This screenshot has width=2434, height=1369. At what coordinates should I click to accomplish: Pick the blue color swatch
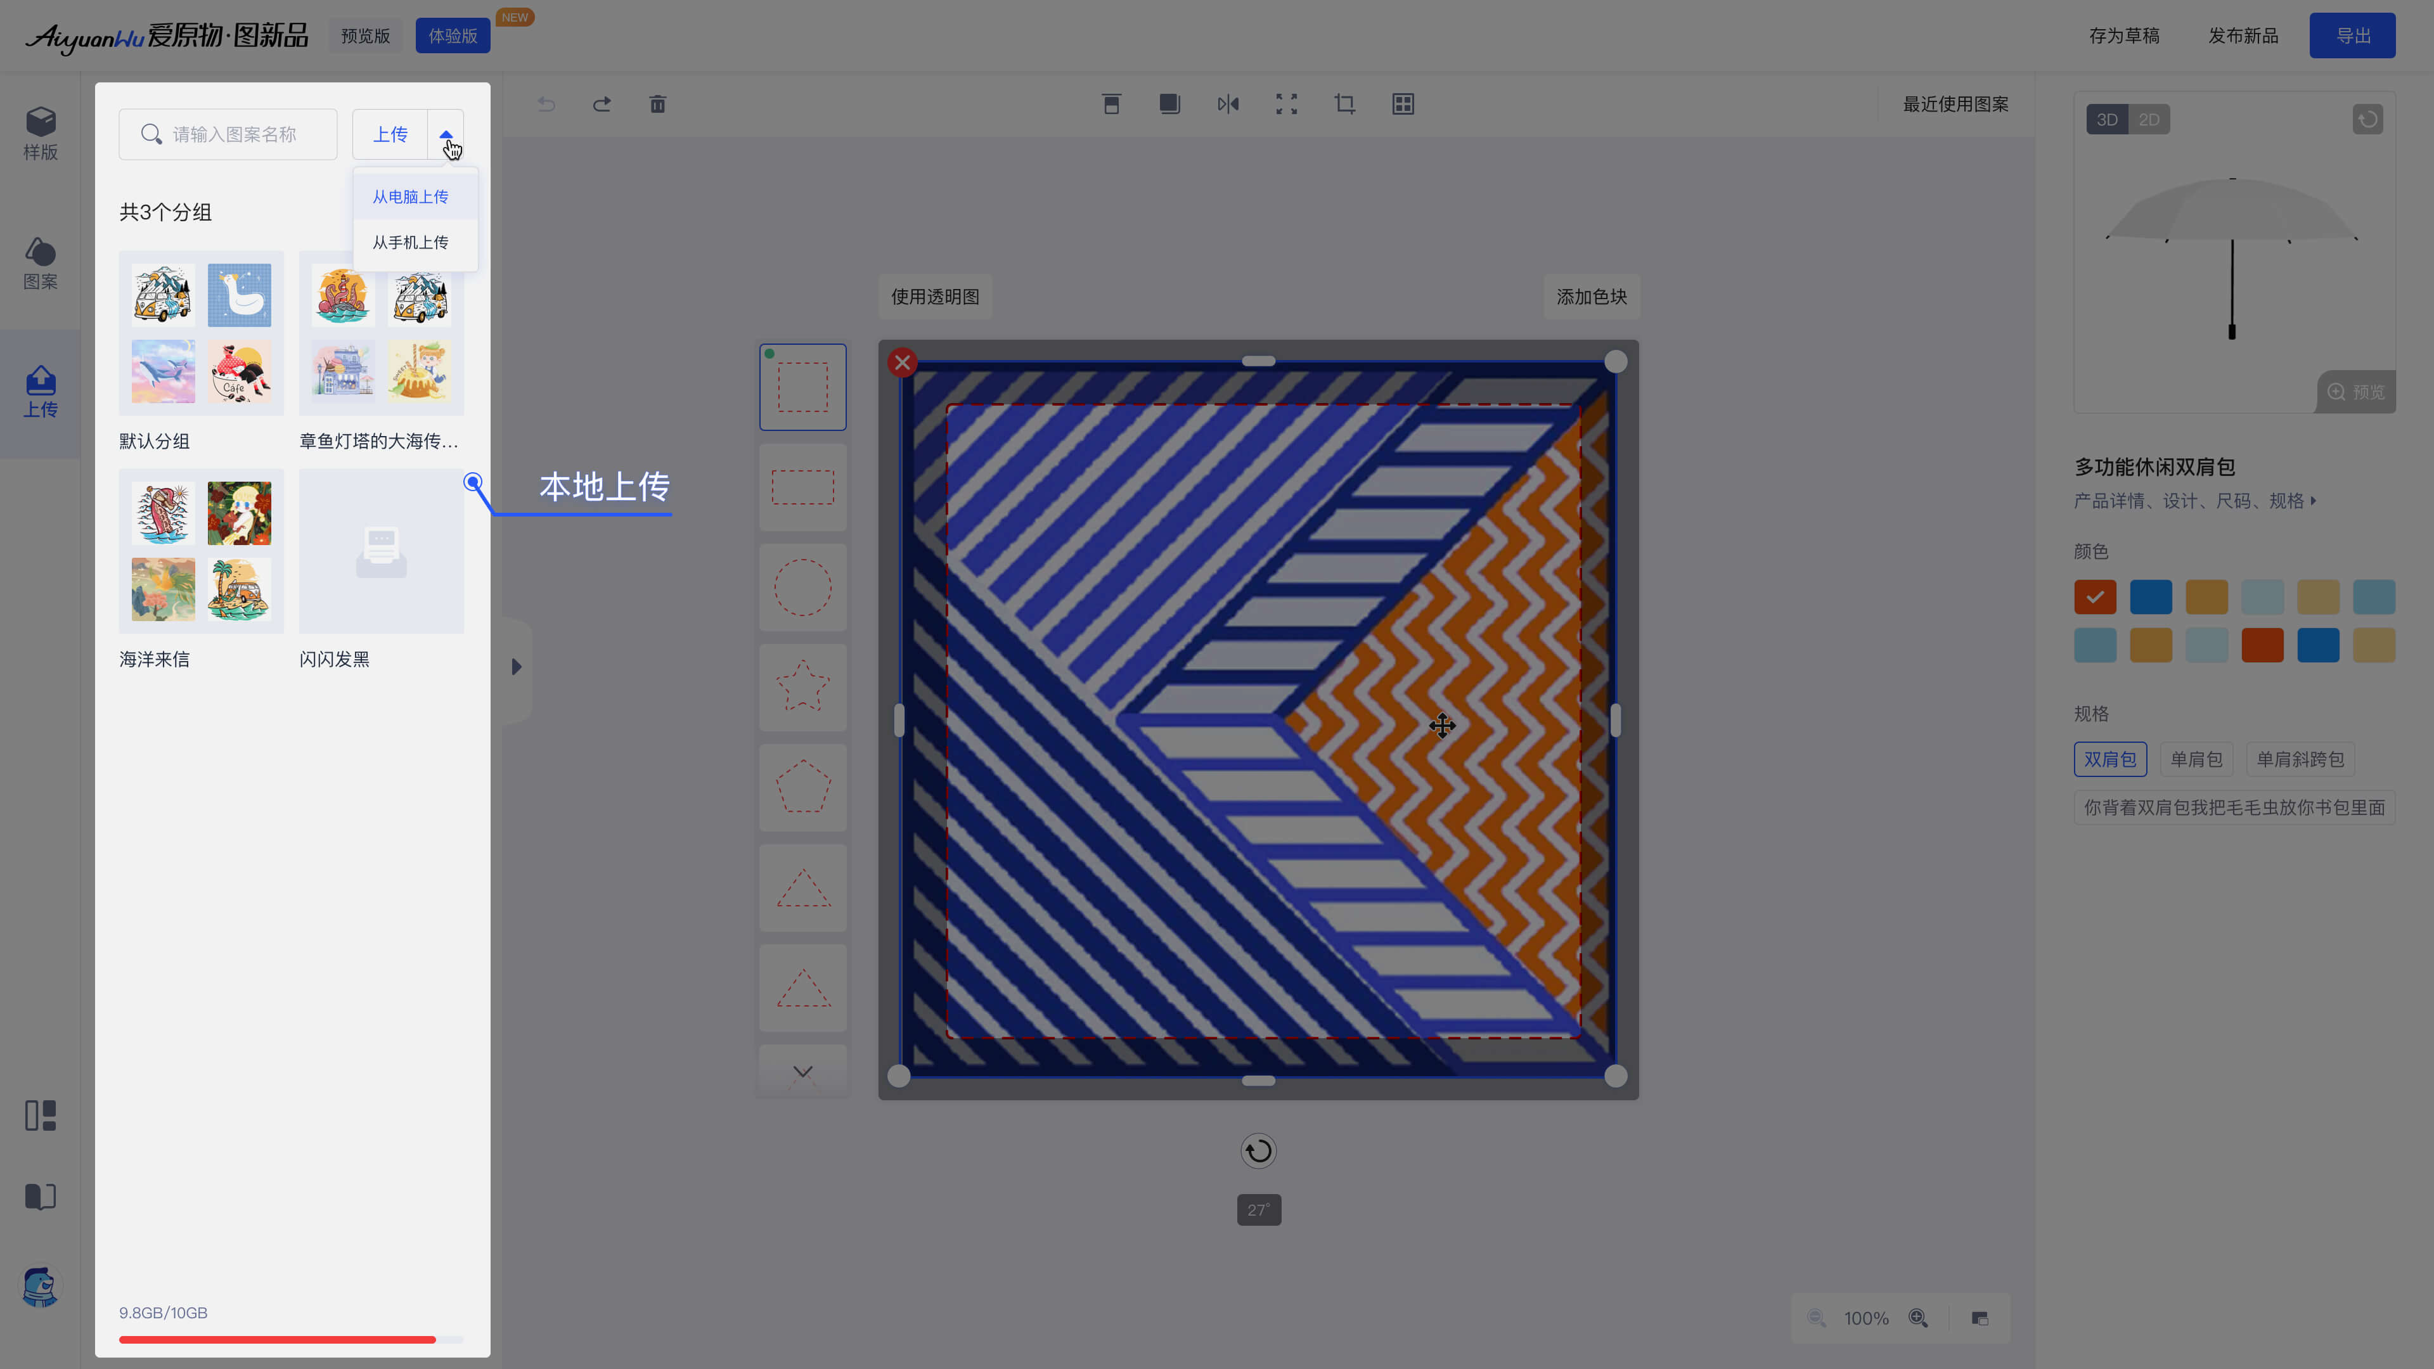(2151, 597)
